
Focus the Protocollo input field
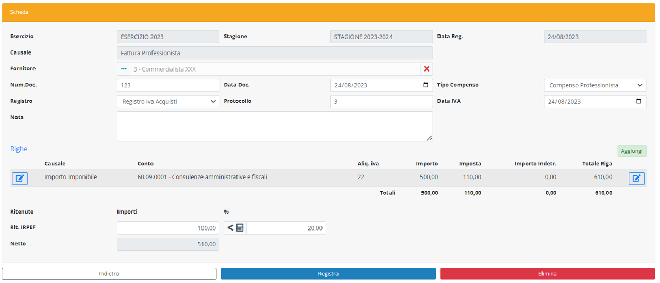381,102
